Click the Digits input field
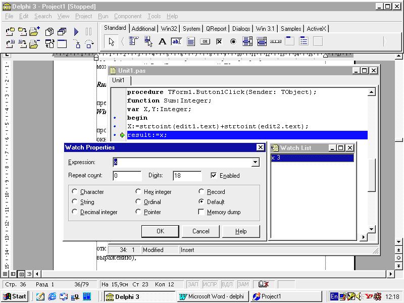 [187, 176]
